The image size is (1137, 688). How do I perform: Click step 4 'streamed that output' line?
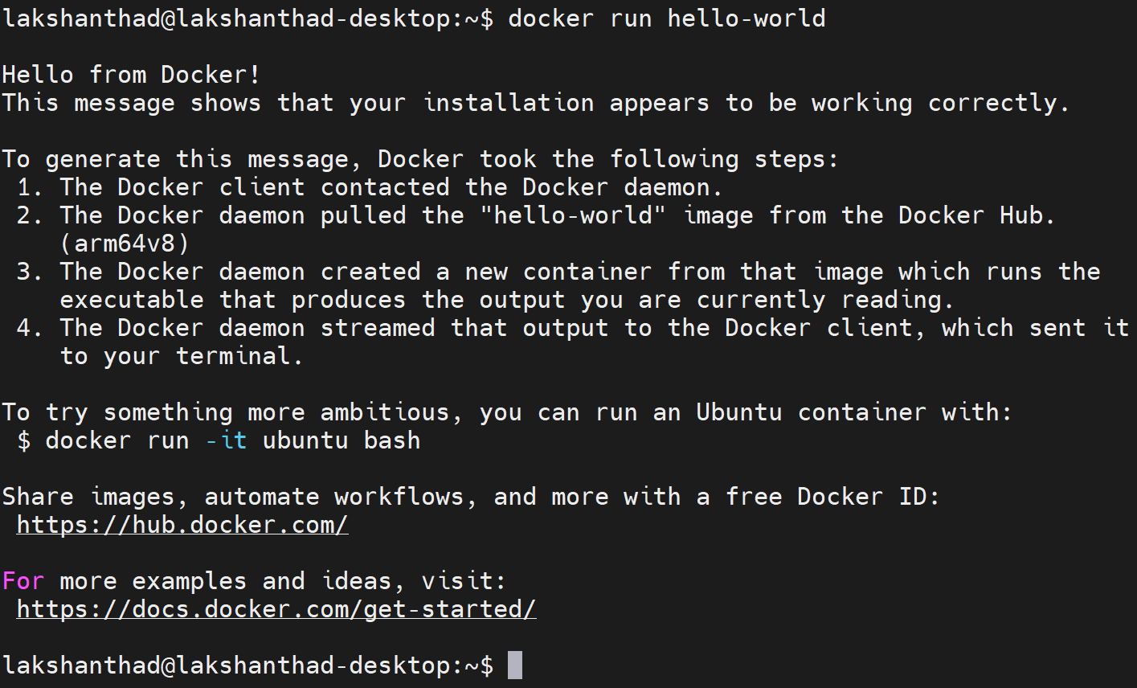pyautogui.click(x=573, y=328)
